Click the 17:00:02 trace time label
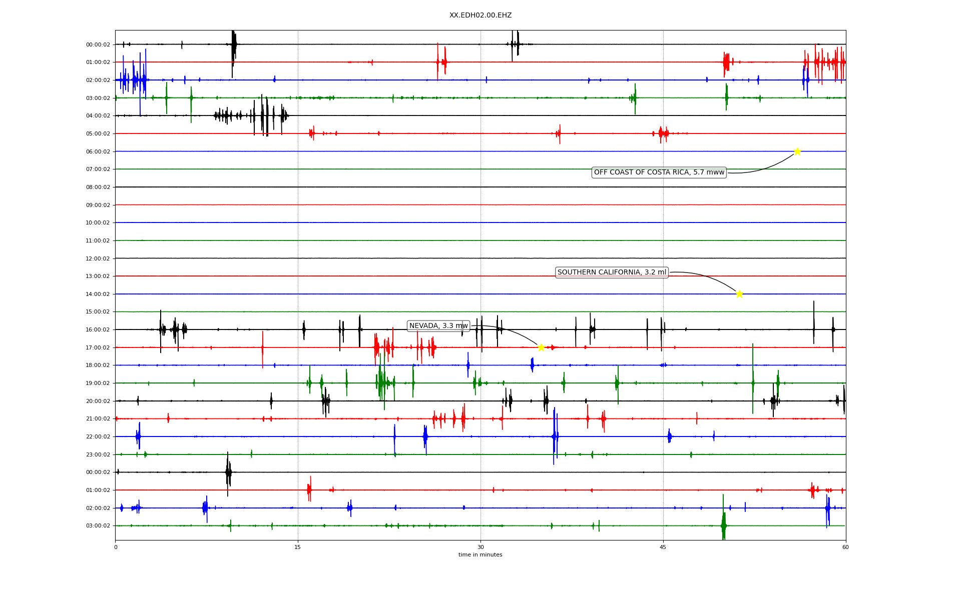This screenshot has height=600, width=961. coord(98,347)
